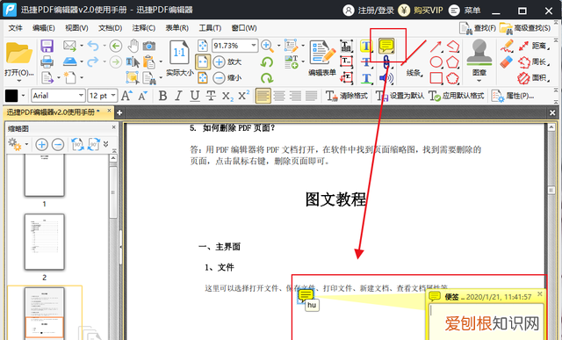The width and height of the screenshot is (562, 340).
Task: Open the Arial font name dropdown
Action: (x=81, y=96)
